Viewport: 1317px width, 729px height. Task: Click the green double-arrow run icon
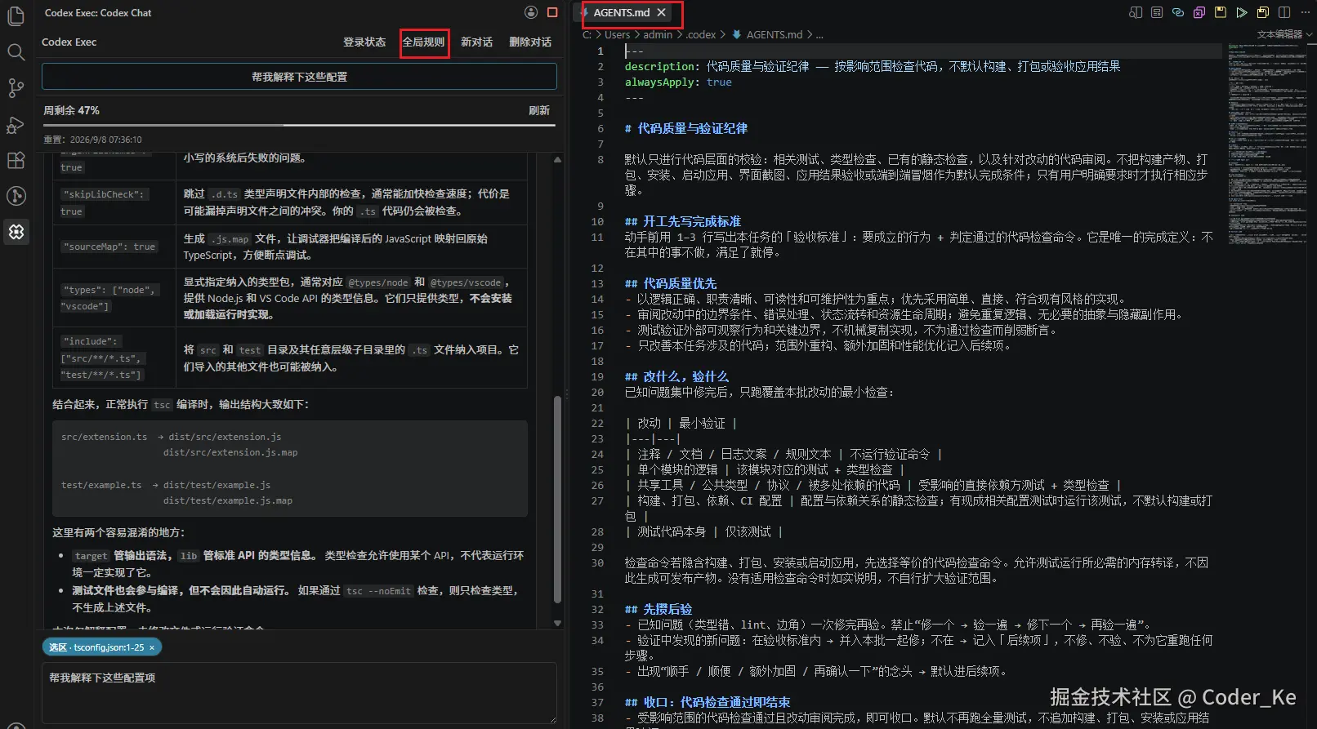[1242, 12]
